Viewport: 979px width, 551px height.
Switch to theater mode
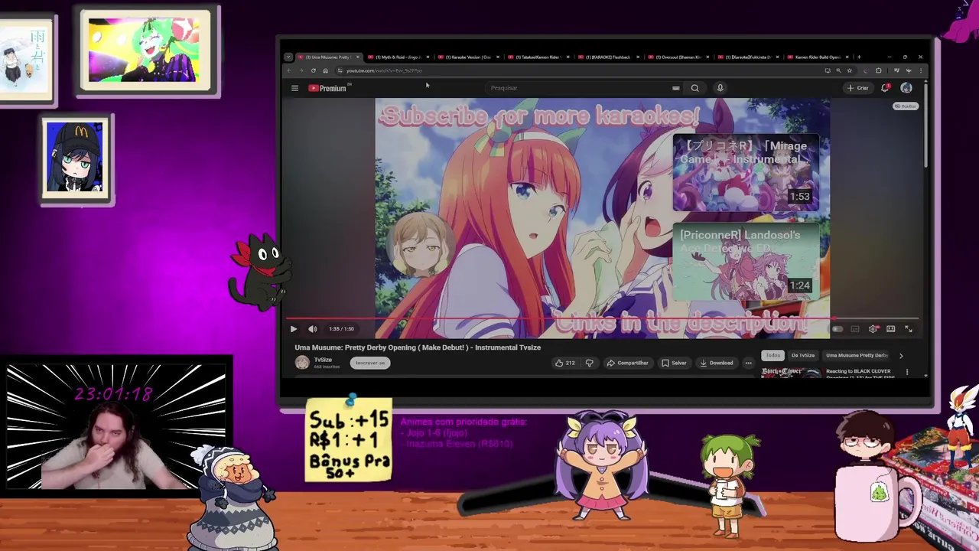(x=891, y=329)
